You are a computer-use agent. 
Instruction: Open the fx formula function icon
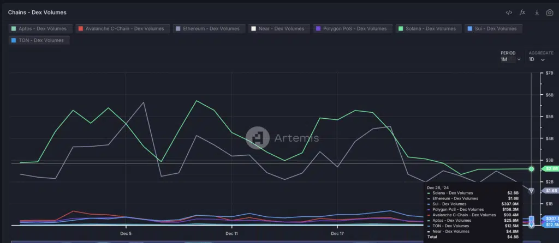pos(522,12)
